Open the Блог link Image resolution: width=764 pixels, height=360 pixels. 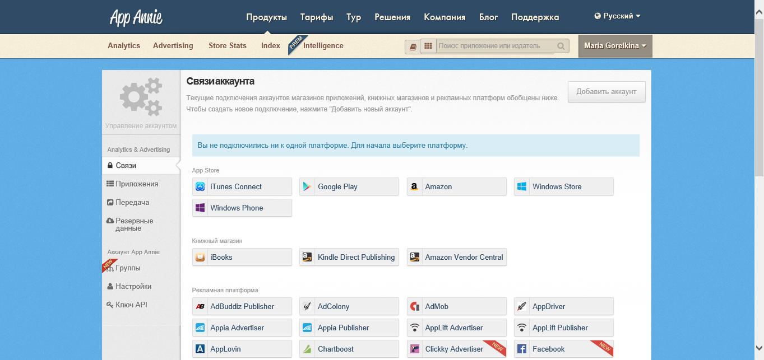click(489, 17)
